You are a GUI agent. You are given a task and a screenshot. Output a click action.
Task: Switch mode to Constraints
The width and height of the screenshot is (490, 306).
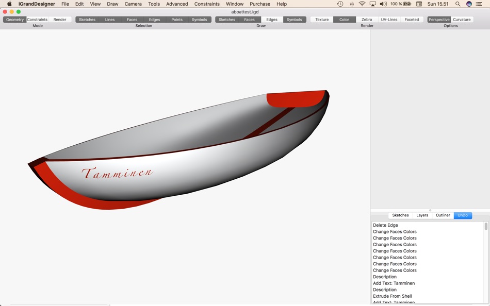pos(37,20)
